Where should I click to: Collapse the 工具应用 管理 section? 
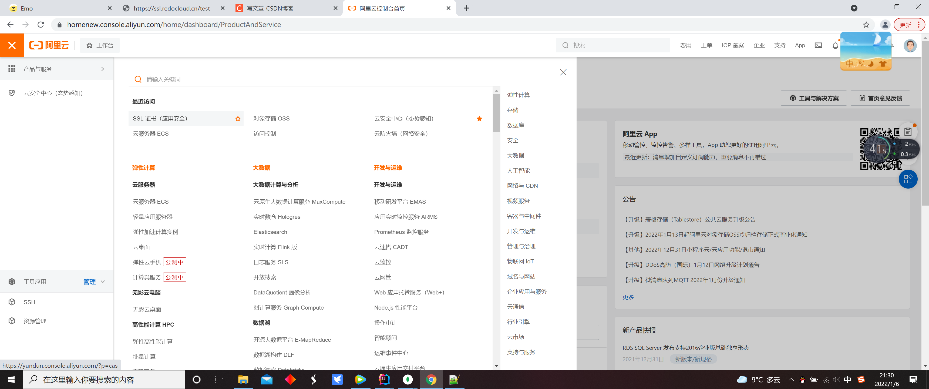103,281
